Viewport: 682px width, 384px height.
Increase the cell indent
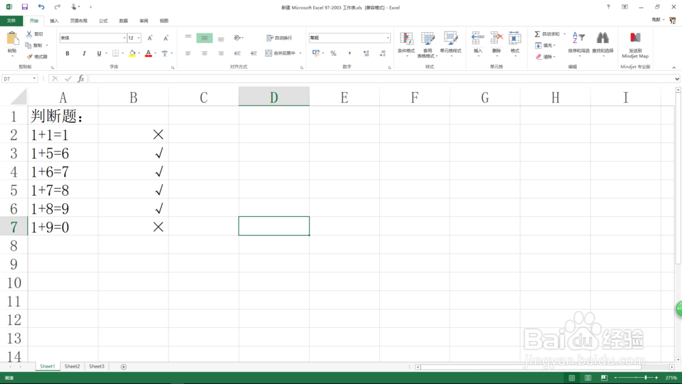pyautogui.click(x=254, y=53)
